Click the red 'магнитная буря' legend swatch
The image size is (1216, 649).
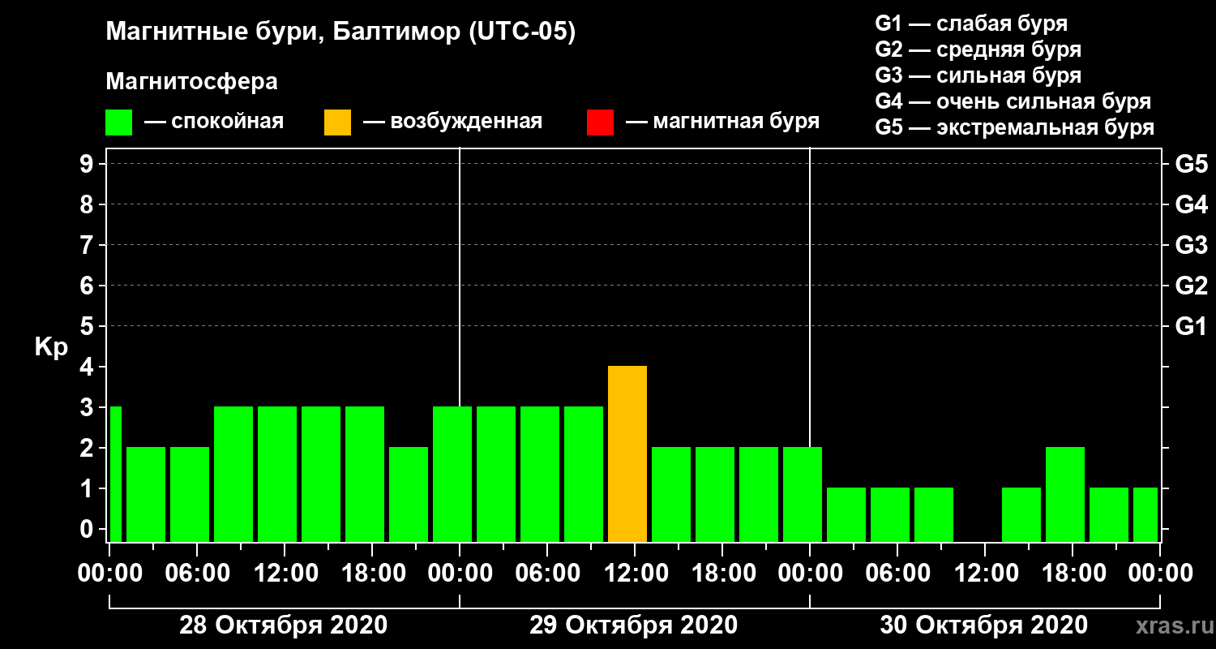coord(600,122)
